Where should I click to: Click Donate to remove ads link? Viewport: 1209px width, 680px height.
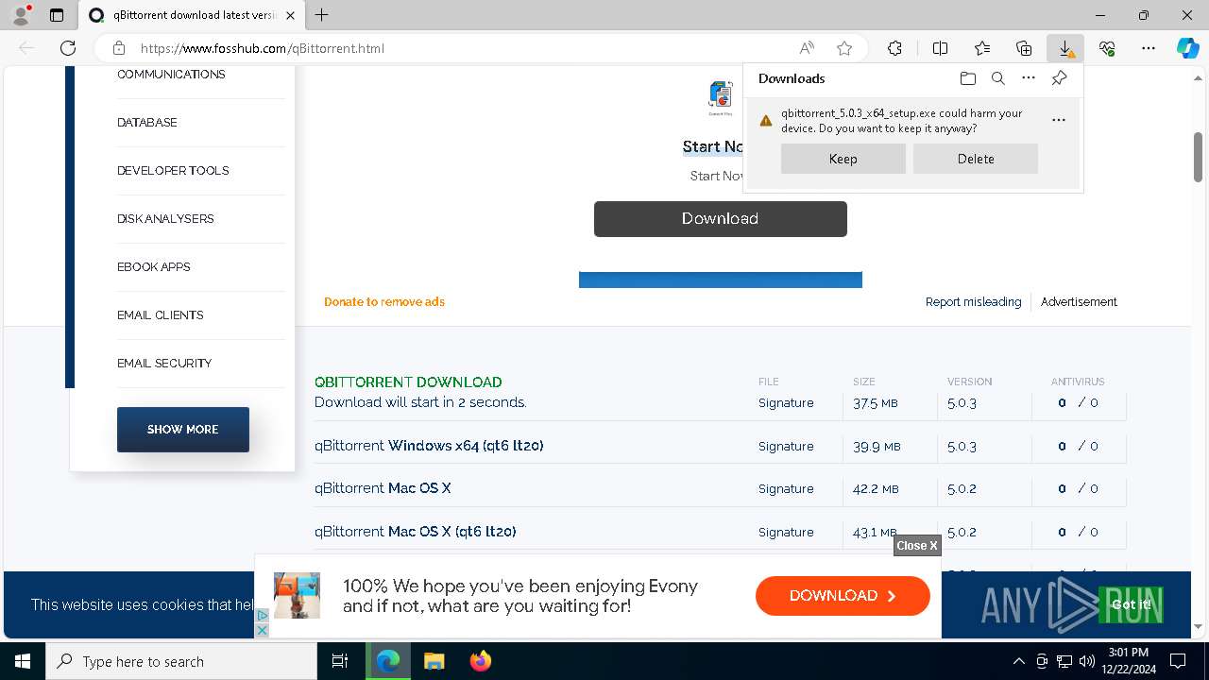(x=384, y=302)
